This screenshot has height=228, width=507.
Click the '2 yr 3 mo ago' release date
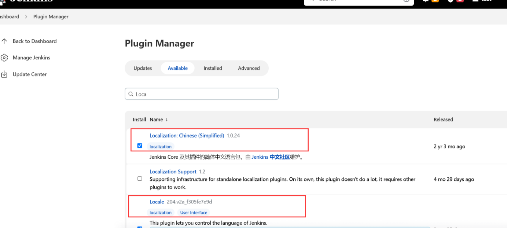pyautogui.click(x=449, y=146)
